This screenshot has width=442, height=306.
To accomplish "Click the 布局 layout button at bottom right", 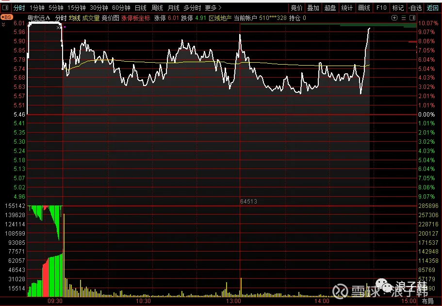I will [427, 301].
